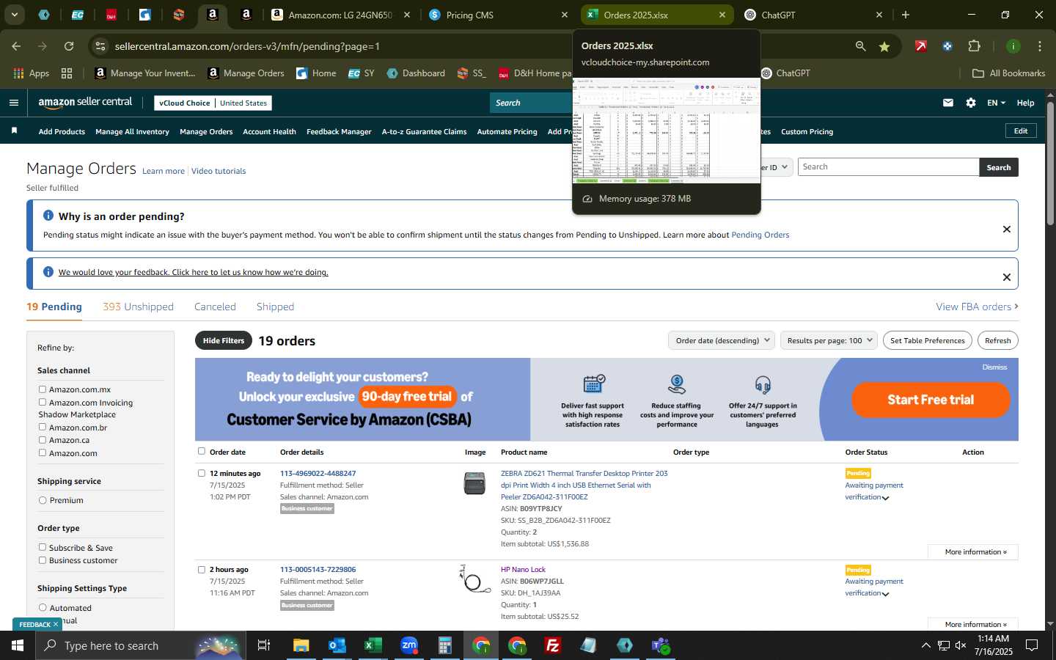Image resolution: width=1056 pixels, height=660 pixels.
Task: Check the Subscribe & Save order type
Action: click(x=43, y=547)
